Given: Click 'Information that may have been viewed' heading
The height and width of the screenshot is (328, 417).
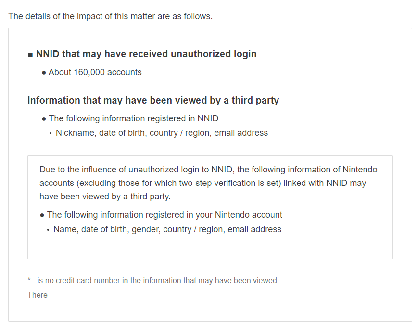Looking at the screenshot, I should [153, 100].
